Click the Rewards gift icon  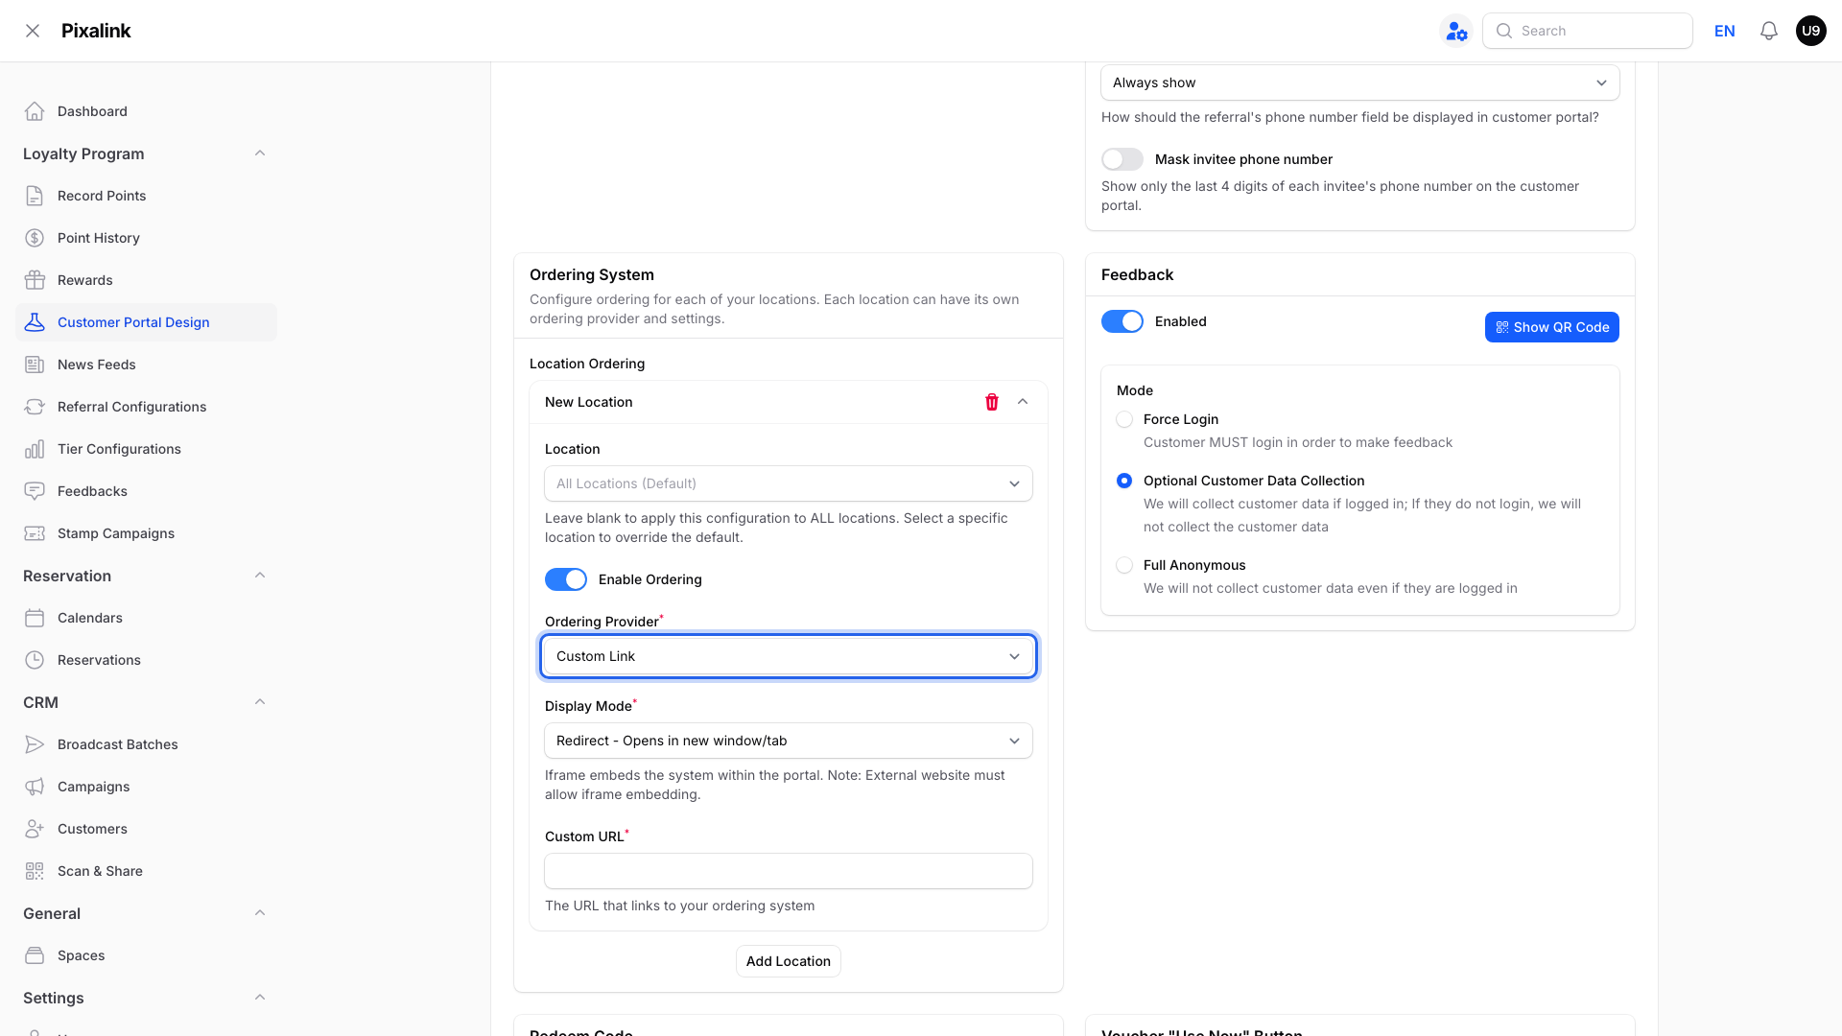click(x=35, y=280)
